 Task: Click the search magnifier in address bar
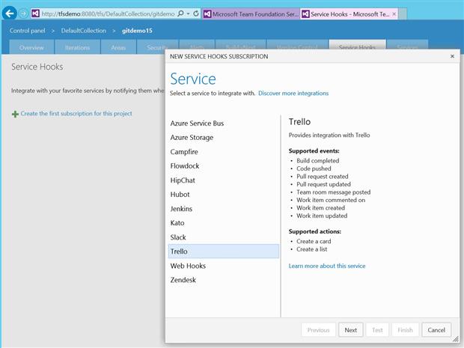180,13
